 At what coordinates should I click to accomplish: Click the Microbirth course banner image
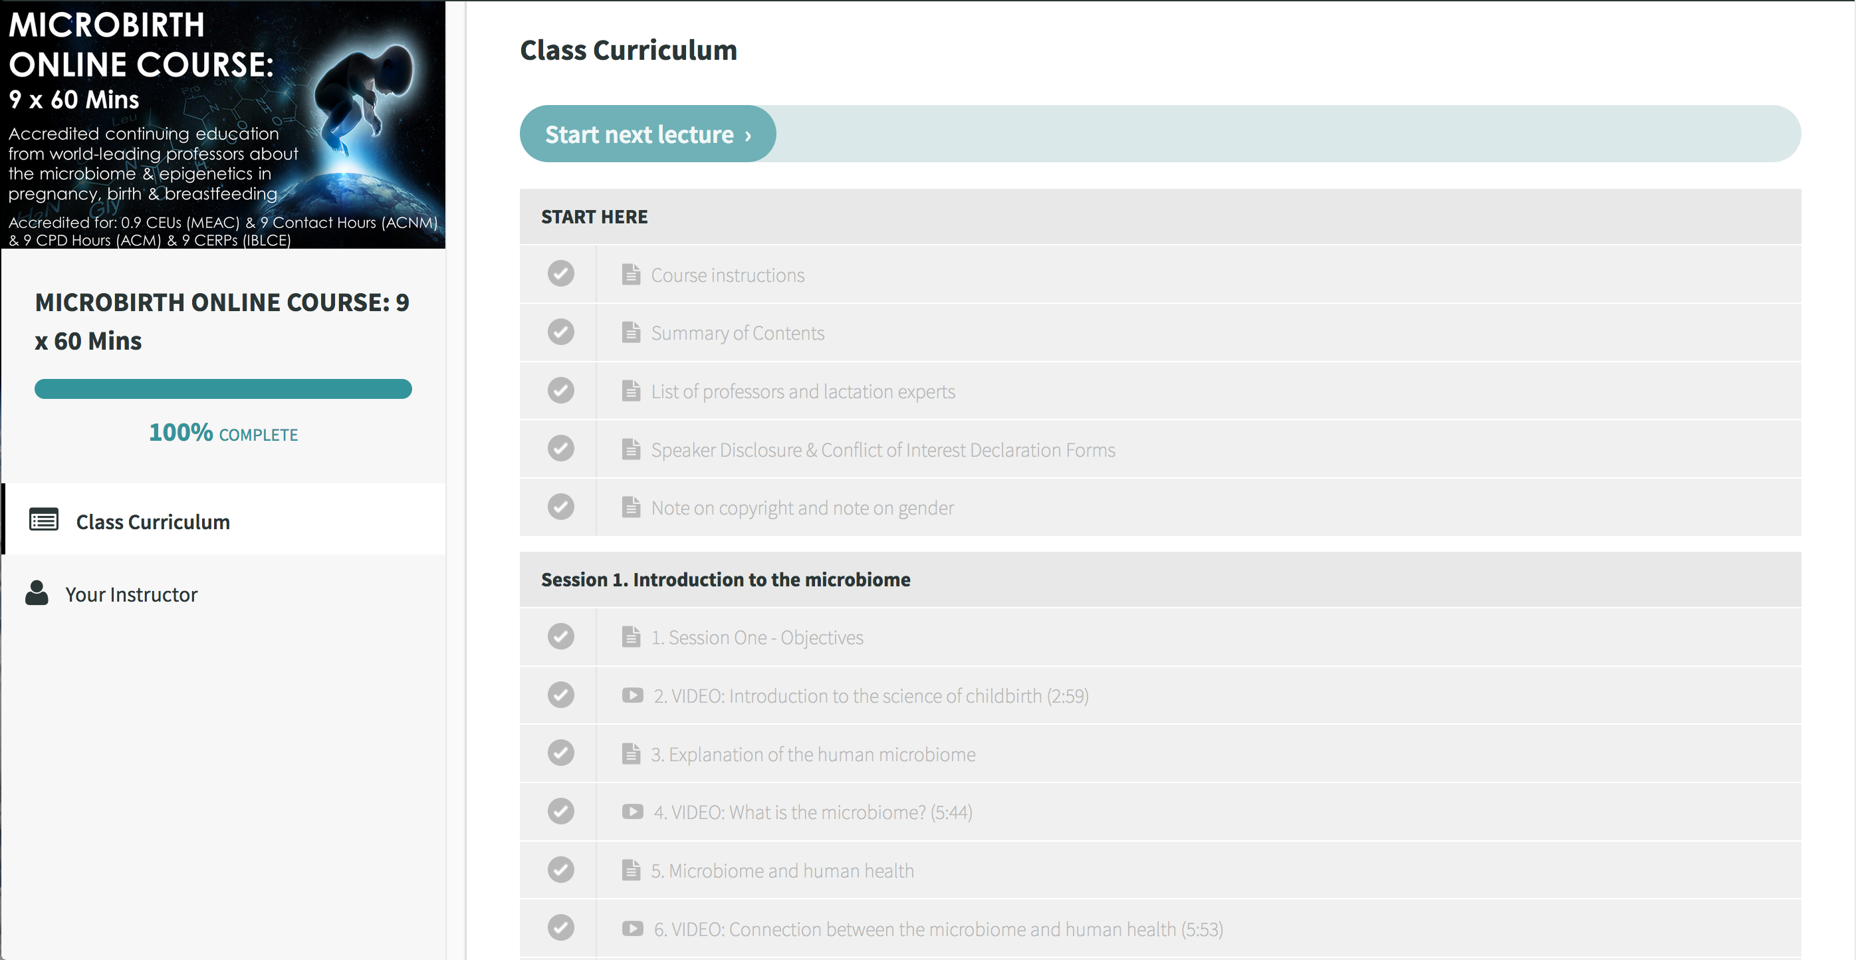tap(223, 125)
